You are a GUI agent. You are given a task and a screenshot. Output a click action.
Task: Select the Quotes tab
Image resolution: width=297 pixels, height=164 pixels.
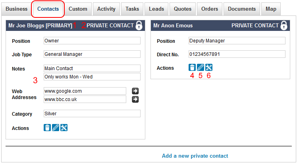183,9
